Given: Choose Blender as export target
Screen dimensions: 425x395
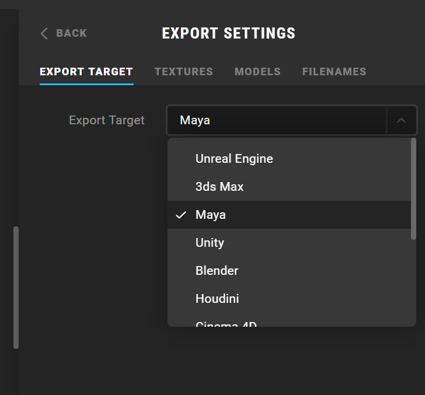Looking at the screenshot, I should 289,271.
